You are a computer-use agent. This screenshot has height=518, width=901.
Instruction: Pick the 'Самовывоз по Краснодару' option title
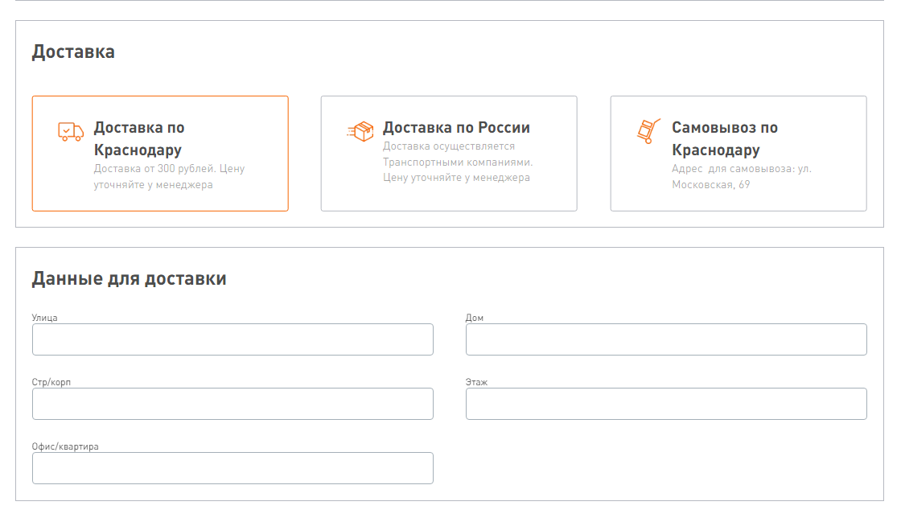pos(724,138)
